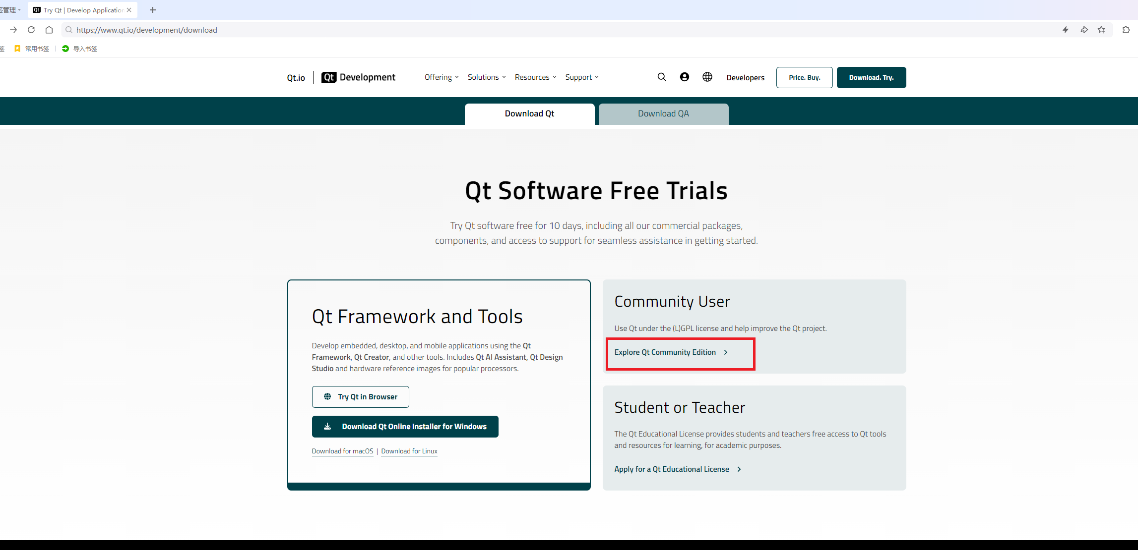Open Explore Qt Community Edition link
The height and width of the screenshot is (550, 1138).
coord(671,352)
